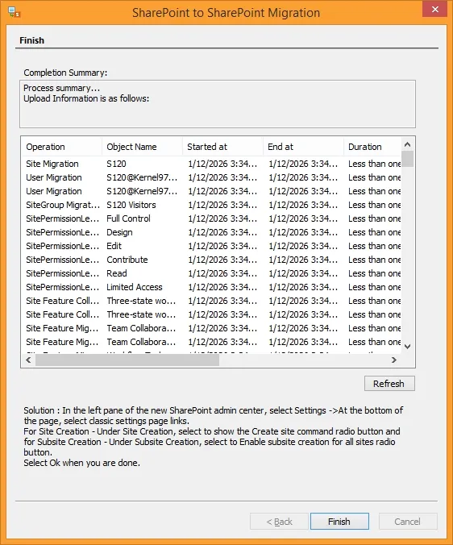Image resolution: width=453 pixels, height=545 pixels.
Task: Click the Started at column header
Action: pos(222,147)
